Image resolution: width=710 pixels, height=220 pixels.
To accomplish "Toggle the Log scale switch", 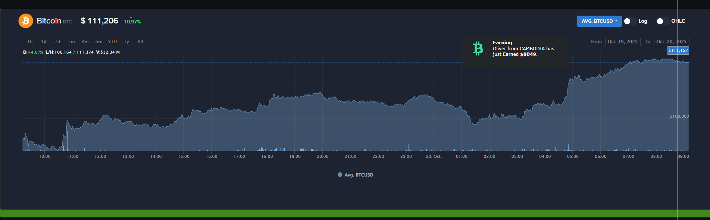I will (629, 21).
